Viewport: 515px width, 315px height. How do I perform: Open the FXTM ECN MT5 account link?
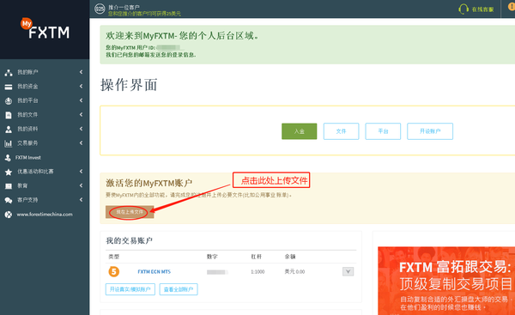point(154,271)
